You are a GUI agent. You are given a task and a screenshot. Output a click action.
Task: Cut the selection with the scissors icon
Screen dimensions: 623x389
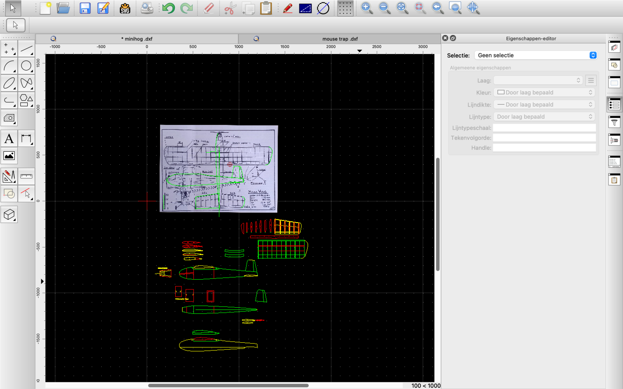pos(230,8)
